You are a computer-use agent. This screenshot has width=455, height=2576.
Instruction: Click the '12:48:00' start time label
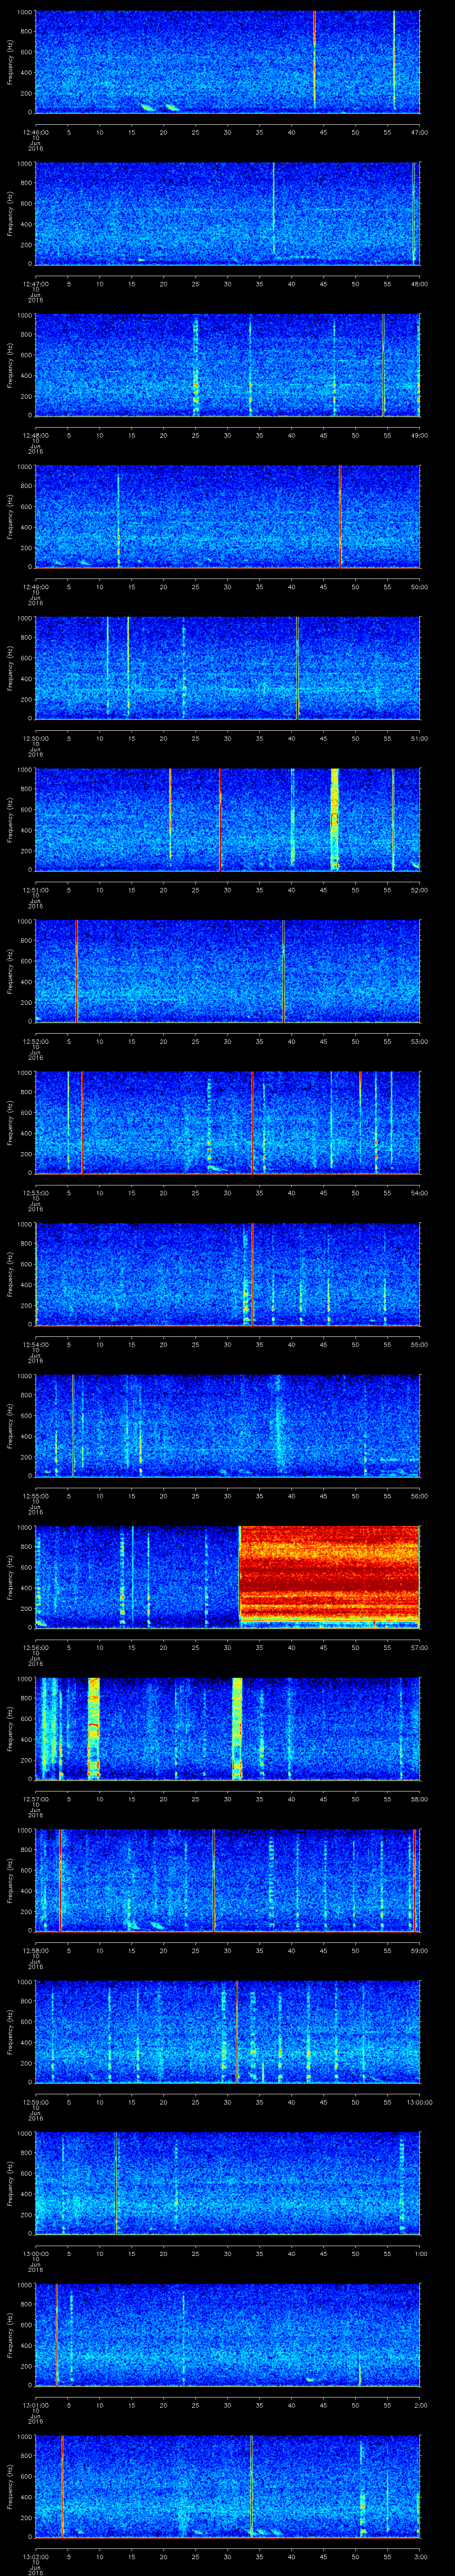pos(36,435)
